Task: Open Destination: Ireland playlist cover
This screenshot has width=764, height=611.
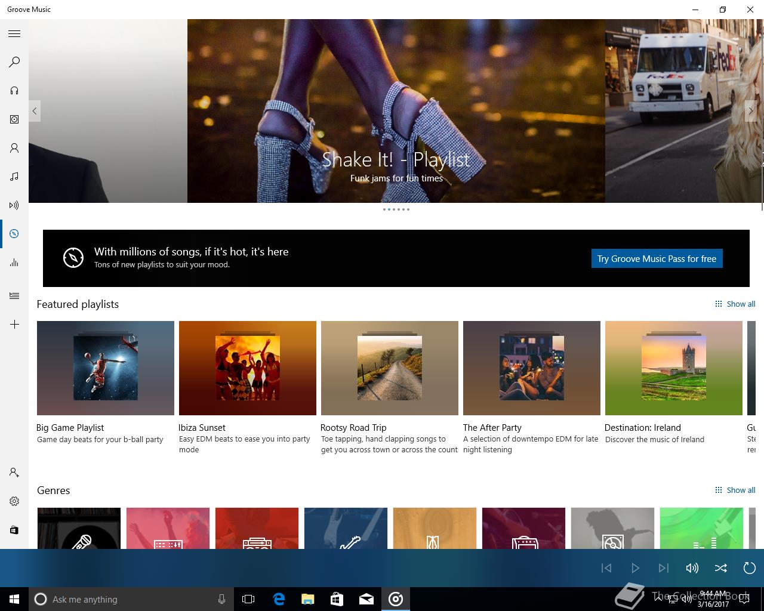Action: point(674,368)
